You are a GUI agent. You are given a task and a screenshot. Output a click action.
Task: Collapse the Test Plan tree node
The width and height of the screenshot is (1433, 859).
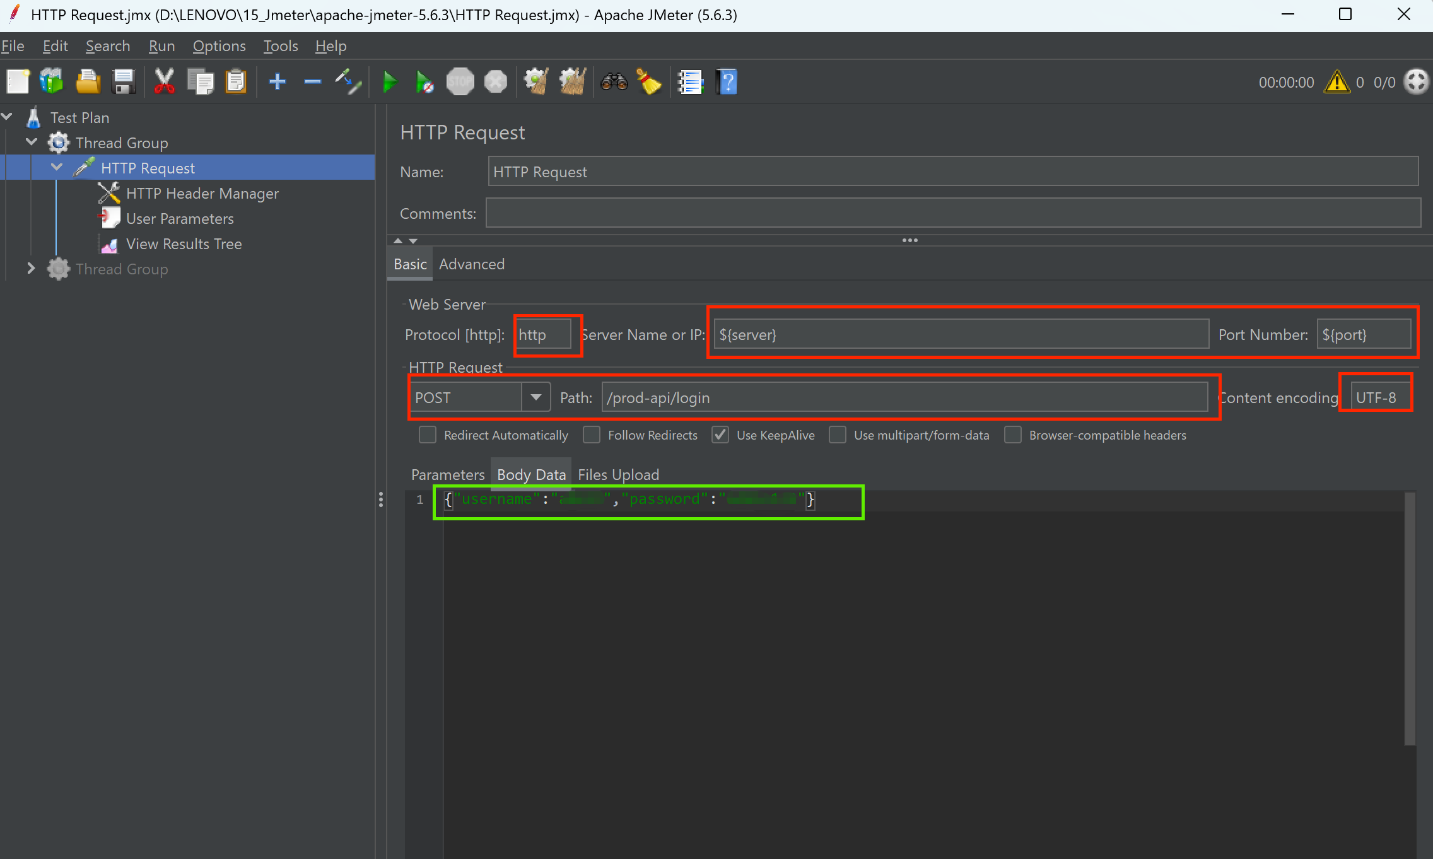coord(7,117)
